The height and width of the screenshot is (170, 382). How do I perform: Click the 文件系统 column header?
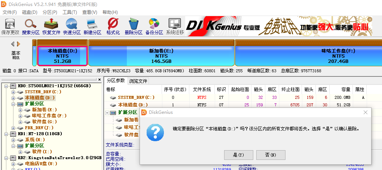(202, 89)
